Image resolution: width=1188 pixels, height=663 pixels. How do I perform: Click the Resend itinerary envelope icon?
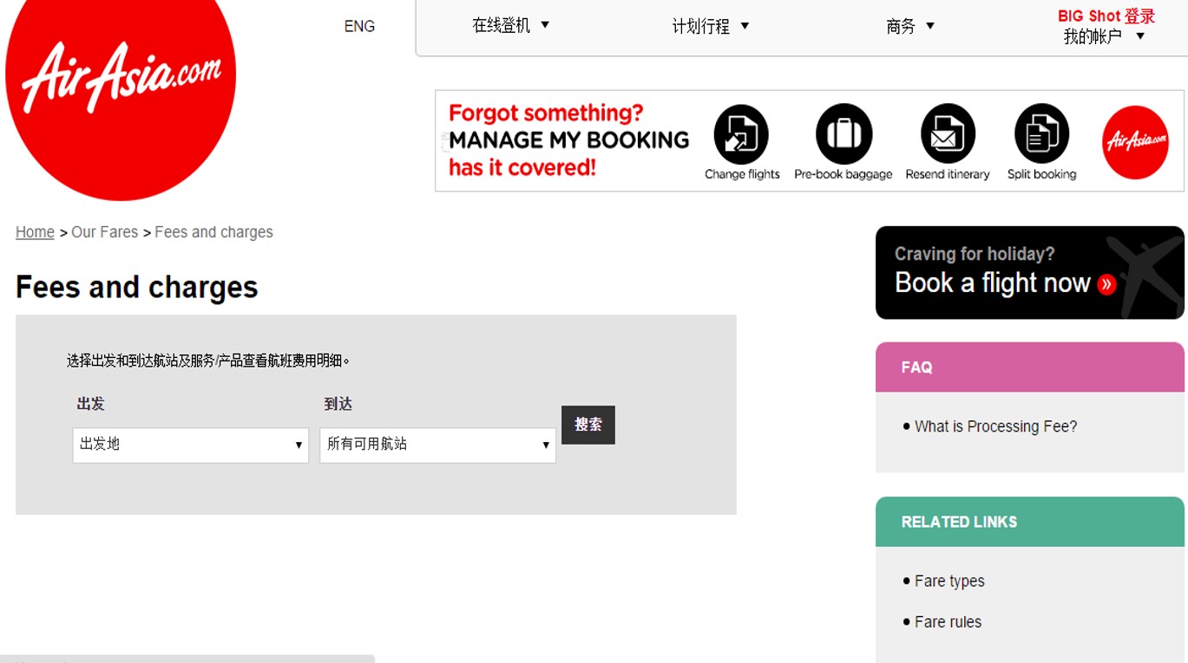click(x=948, y=134)
